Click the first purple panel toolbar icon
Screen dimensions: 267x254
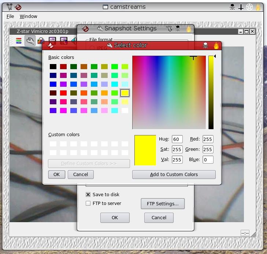coord(52,40)
